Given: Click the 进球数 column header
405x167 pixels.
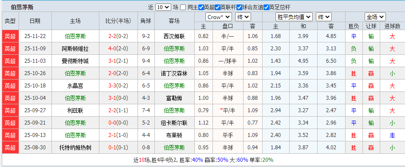Looking at the screenshot, I should pyautogui.click(x=392, y=26).
